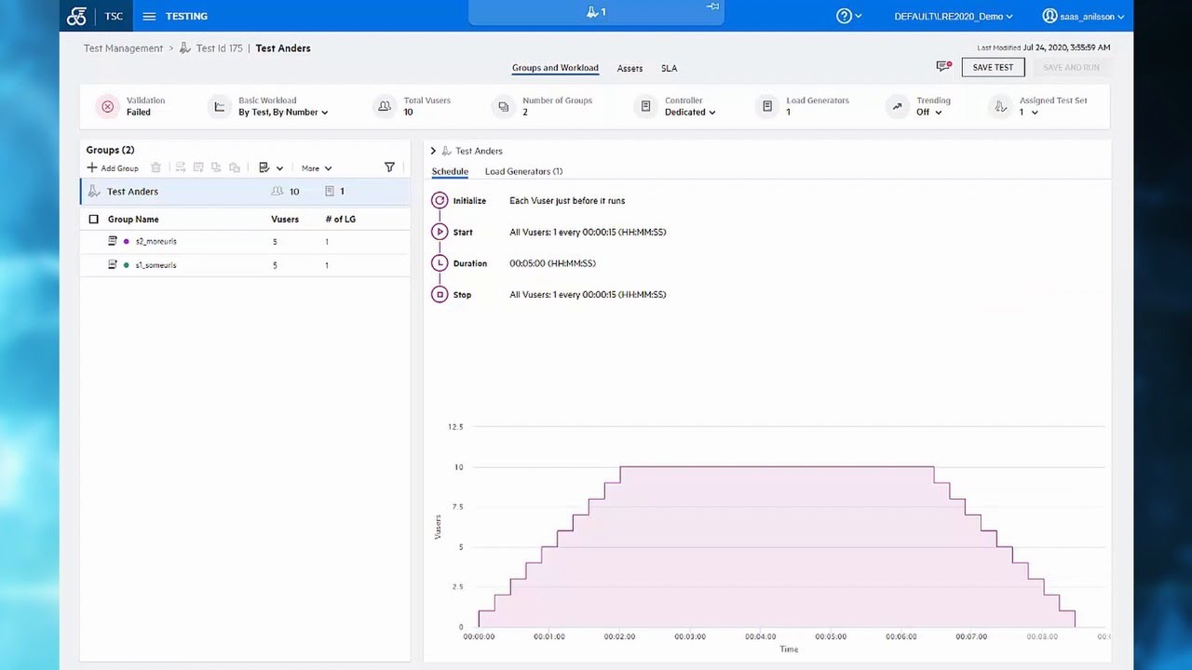Screen dimensions: 1192x670
Task: Open the More dropdown in Groups toolbar
Action: coord(317,168)
